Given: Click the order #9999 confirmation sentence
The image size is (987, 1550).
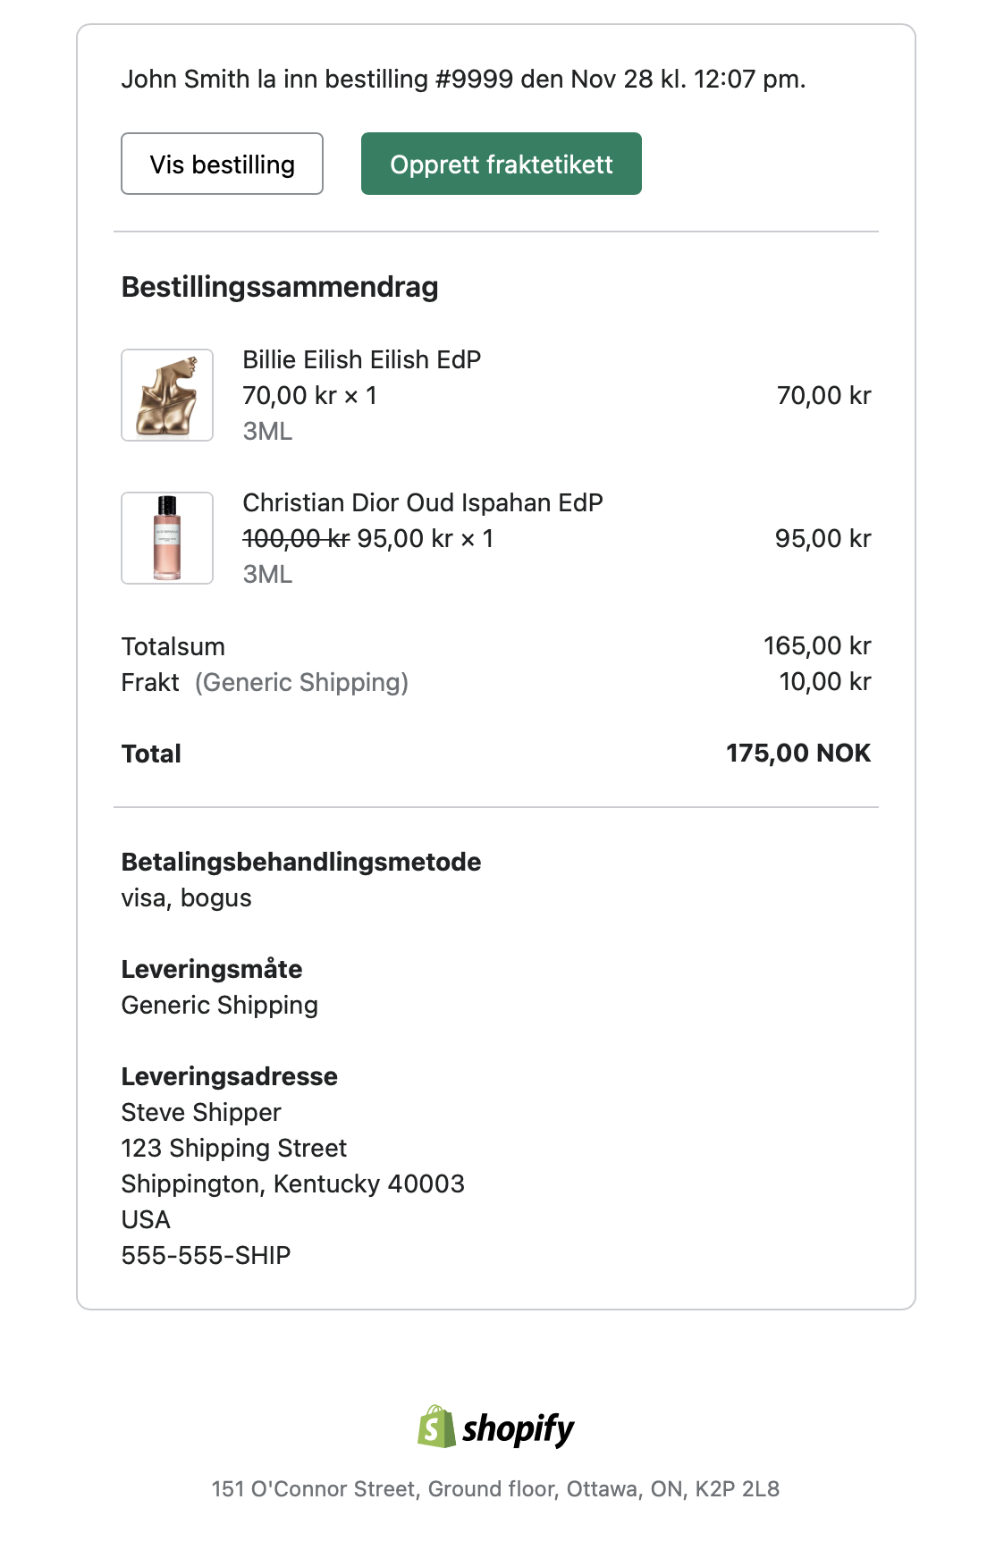Looking at the screenshot, I should 463,80.
